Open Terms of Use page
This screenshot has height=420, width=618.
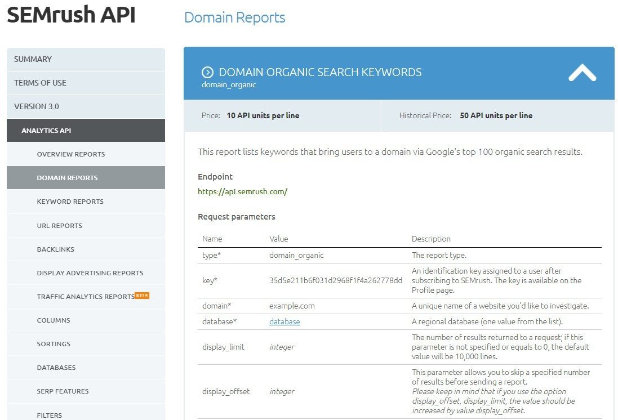(x=86, y=83)
